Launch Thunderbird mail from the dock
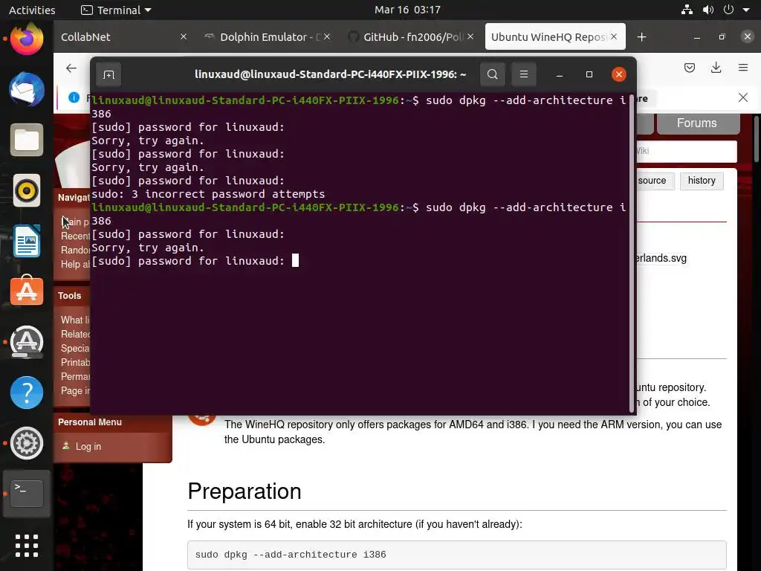Image resolution: width=761 pixels, height=571 pixels. click(x=27, y=89)
